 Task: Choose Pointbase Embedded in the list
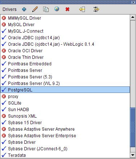coord(65,64)
